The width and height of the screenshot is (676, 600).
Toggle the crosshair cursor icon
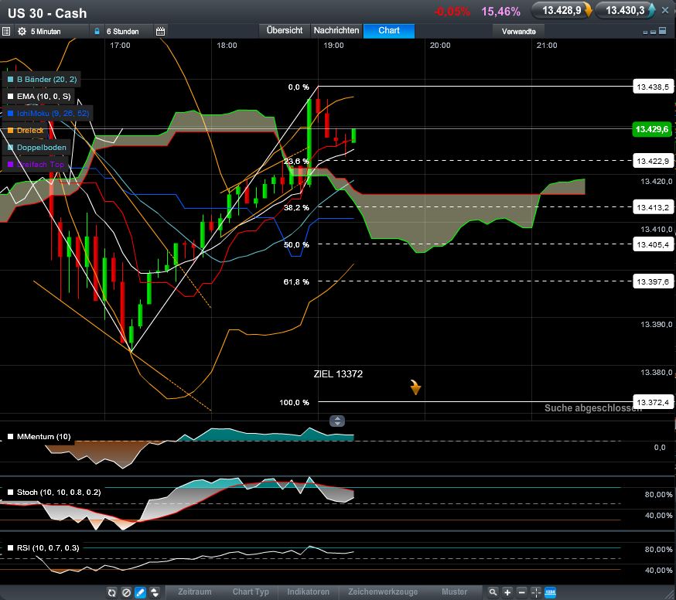536,592
